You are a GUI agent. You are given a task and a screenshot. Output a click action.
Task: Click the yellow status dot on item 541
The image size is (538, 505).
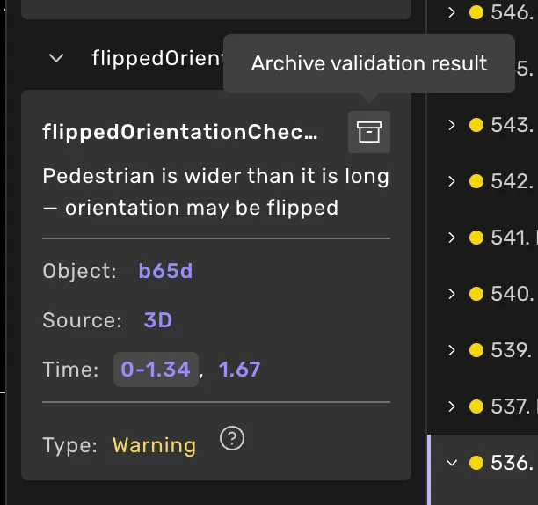point(476,238)
